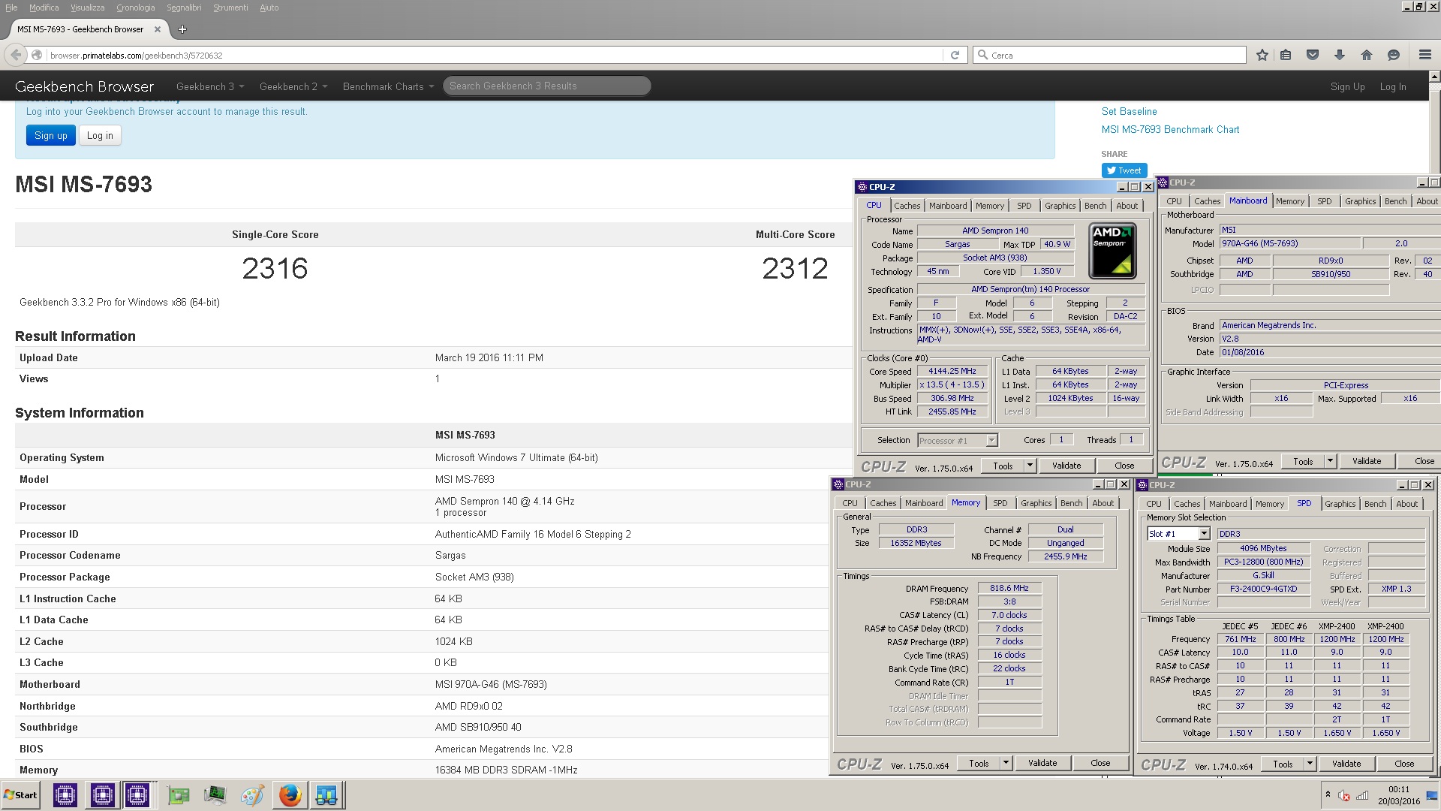Bookmark this page with the star icon
Image resolution: width=1441 pixels, height=811 pixels.
[1262, 55]
